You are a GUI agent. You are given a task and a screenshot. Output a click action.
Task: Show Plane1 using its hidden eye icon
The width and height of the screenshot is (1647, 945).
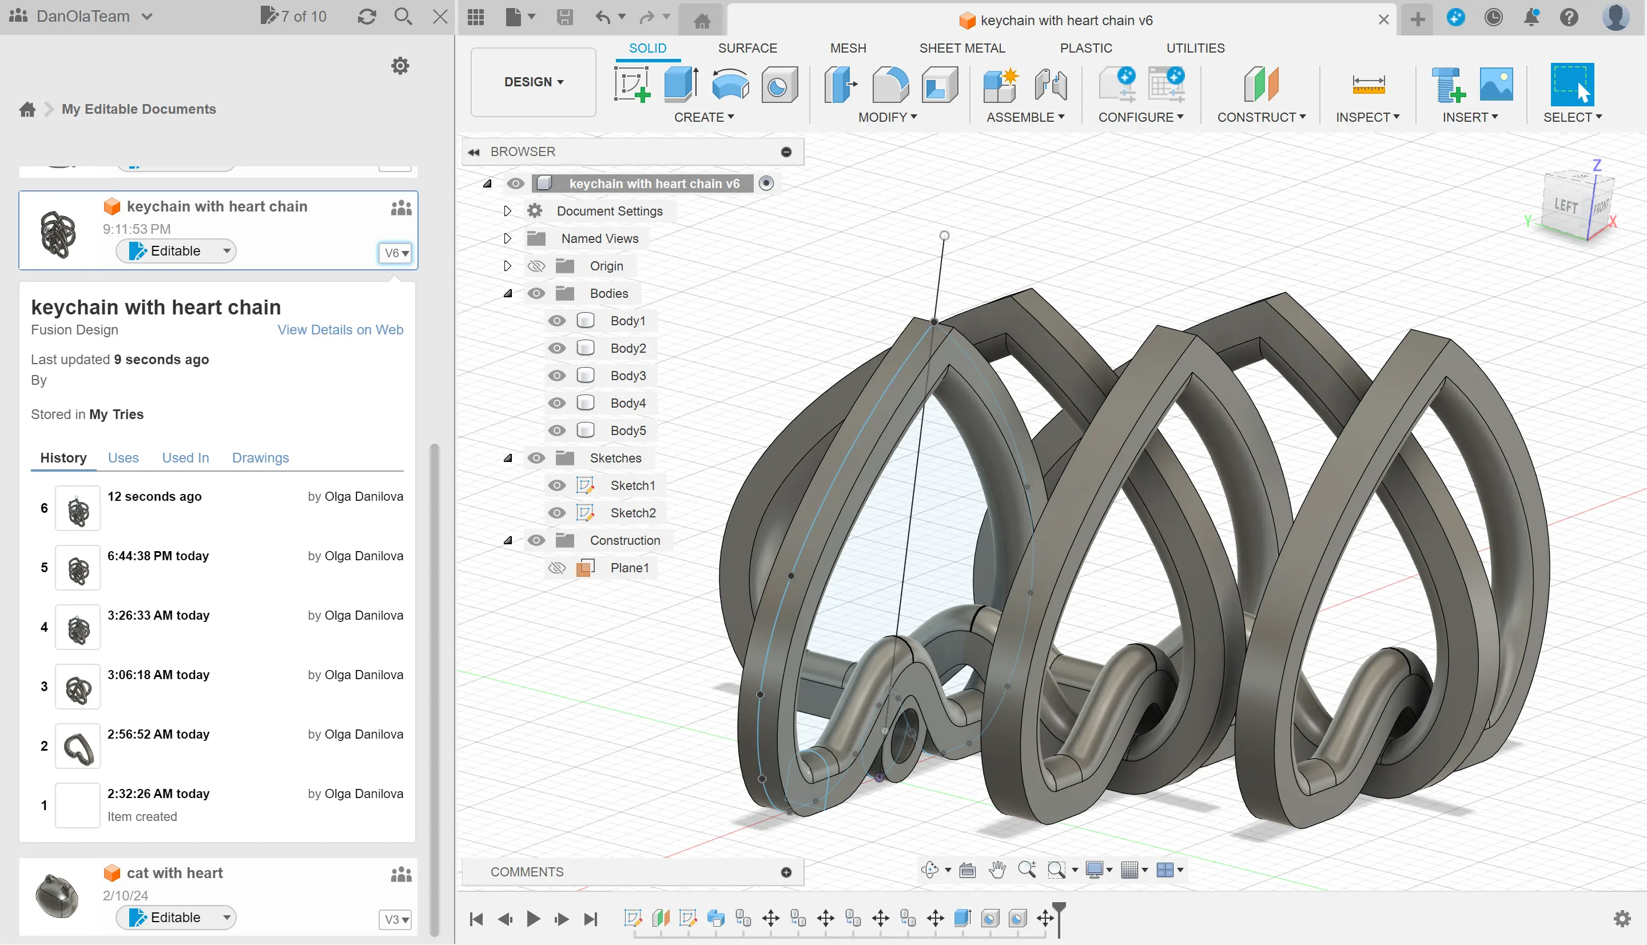click(556, 568)
